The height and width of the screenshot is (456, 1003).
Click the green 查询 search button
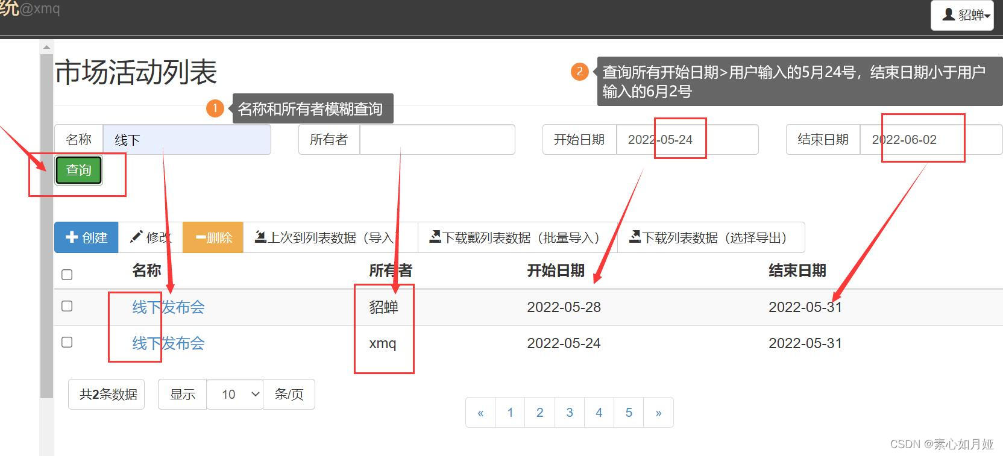[x=79, y=170]
